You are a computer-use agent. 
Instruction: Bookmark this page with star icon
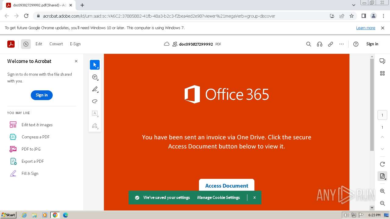pyautogui.click(x=352, y=16)
